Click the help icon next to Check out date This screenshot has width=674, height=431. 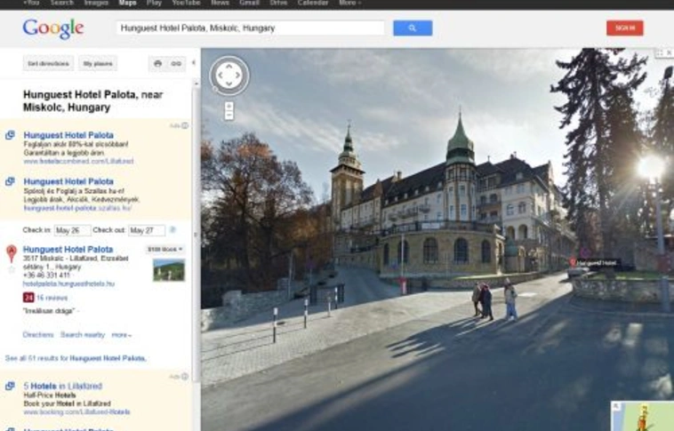(173, 230)
